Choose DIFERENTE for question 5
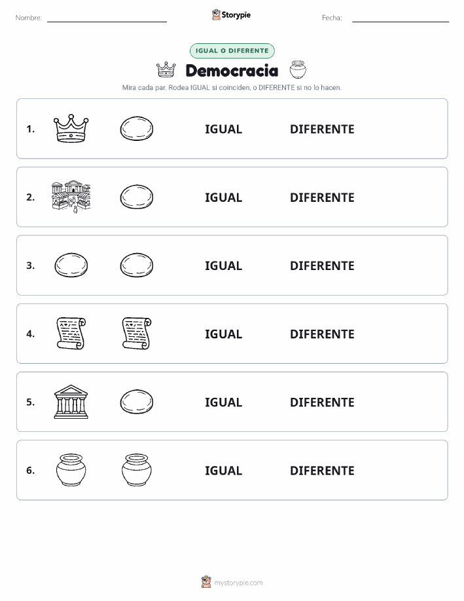This screenshot has width=464, height=601. pos(322,402)
